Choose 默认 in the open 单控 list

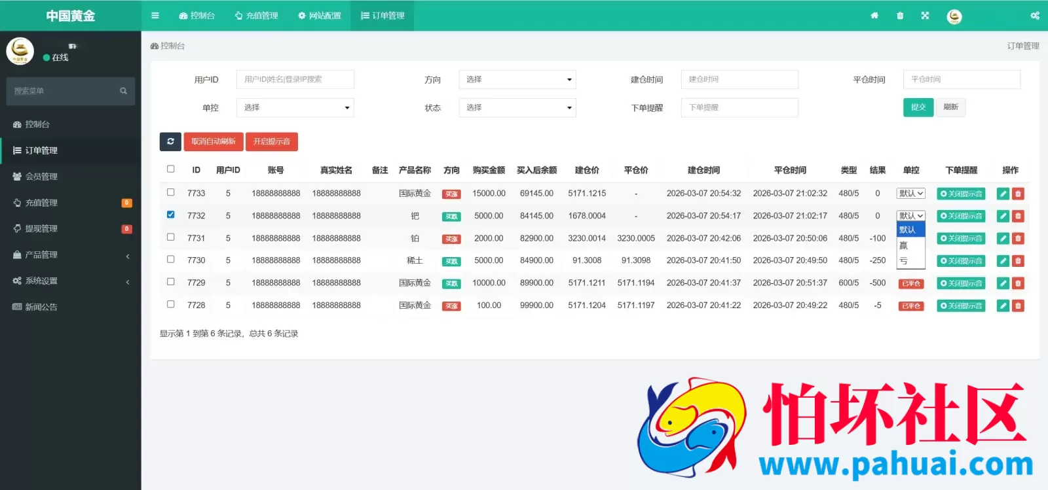point(910,230)
